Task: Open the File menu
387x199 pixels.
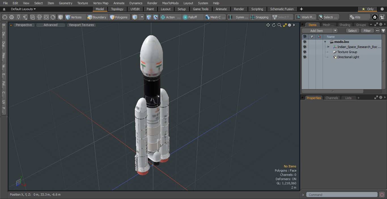Action: point(5,3)
